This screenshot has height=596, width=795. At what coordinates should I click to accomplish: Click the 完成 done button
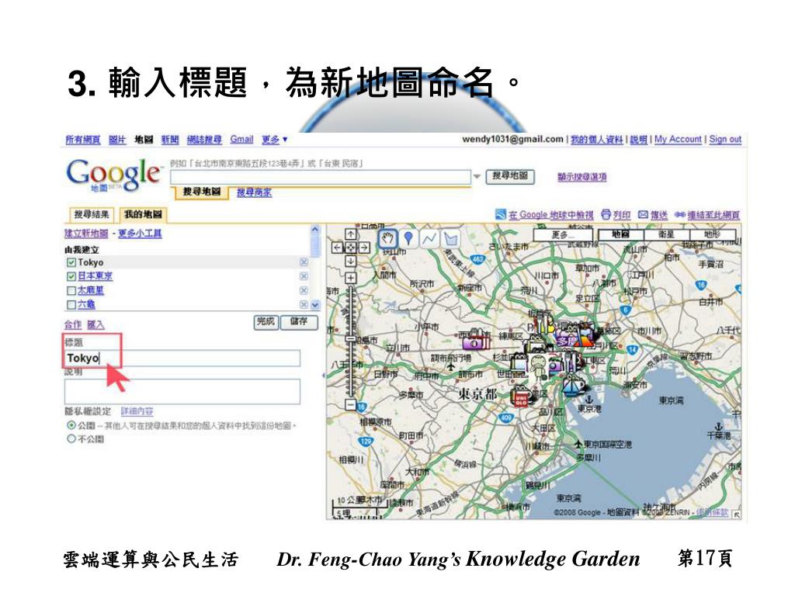pos(266,322)
